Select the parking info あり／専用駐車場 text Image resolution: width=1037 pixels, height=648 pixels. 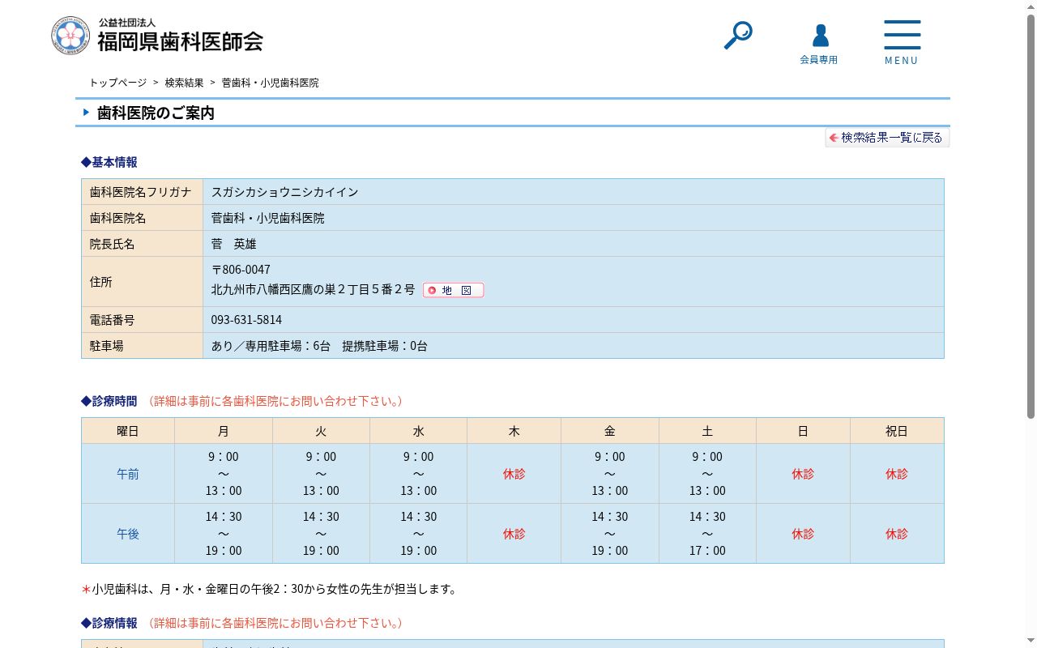(319, 346)
